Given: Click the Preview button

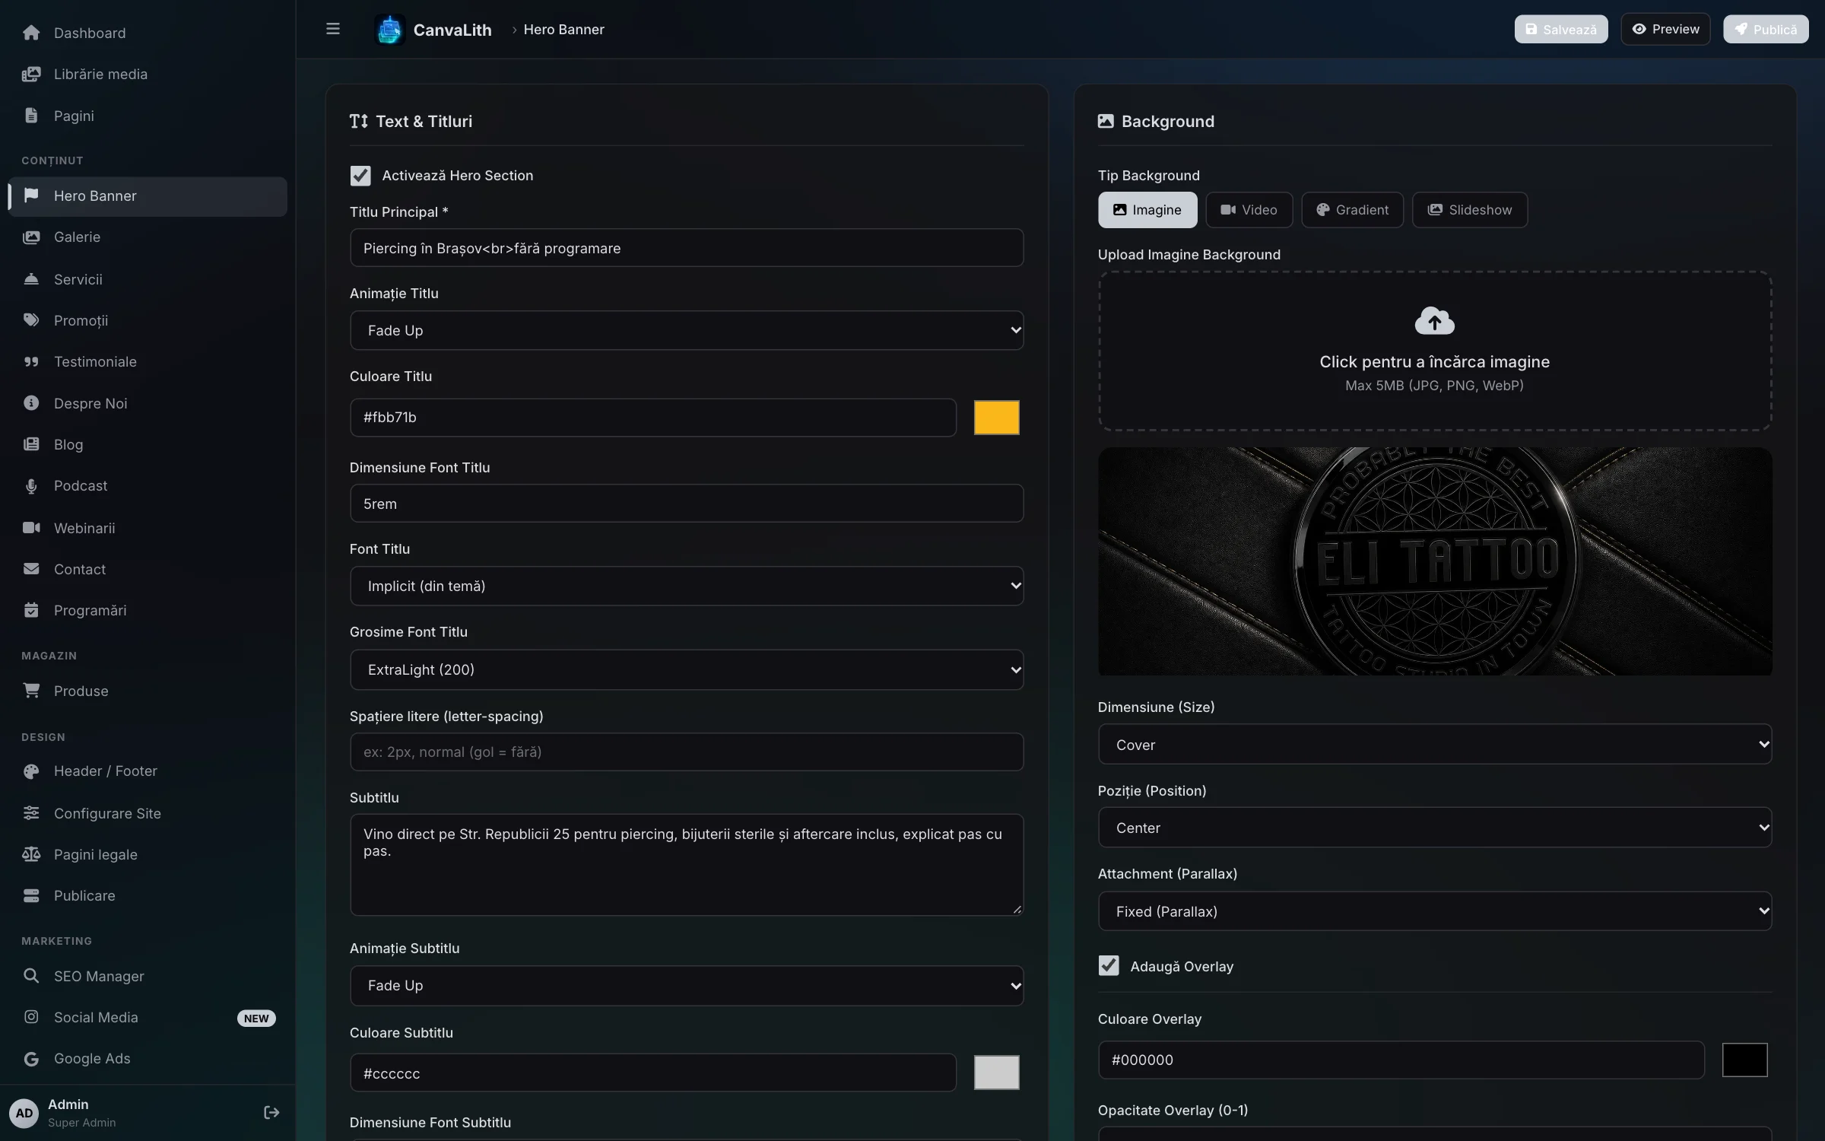Looking at the screenshot, I should click(x=1665, y=29).
